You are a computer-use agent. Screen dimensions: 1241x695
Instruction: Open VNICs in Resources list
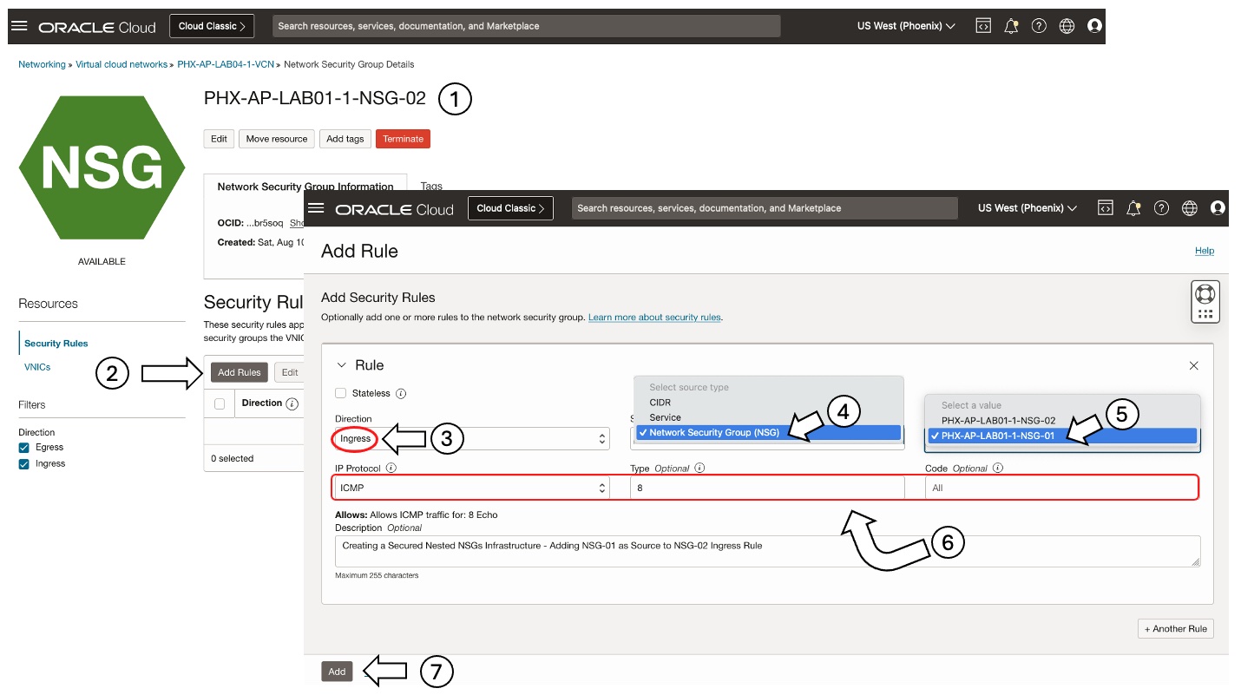point(37,367)
